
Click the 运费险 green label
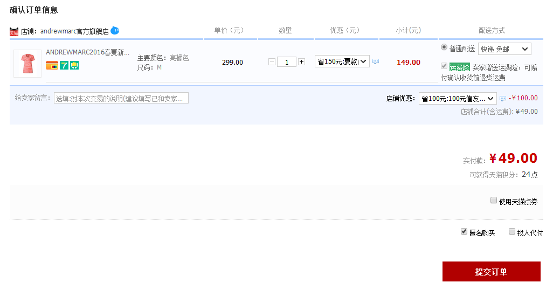[459, 67]
